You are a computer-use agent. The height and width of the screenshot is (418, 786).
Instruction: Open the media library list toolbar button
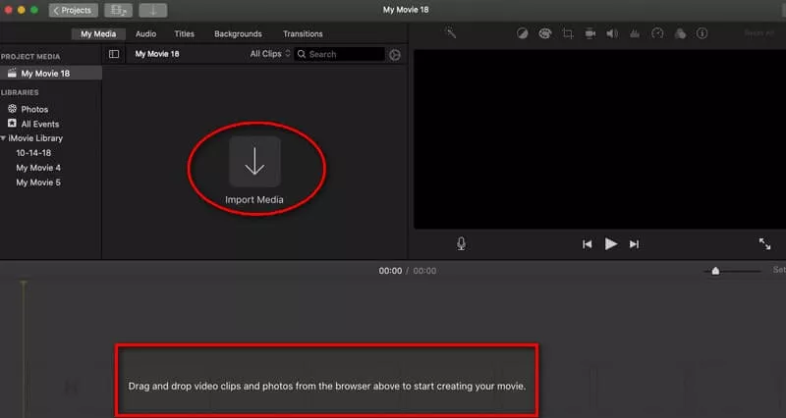(x=118, y=10)
